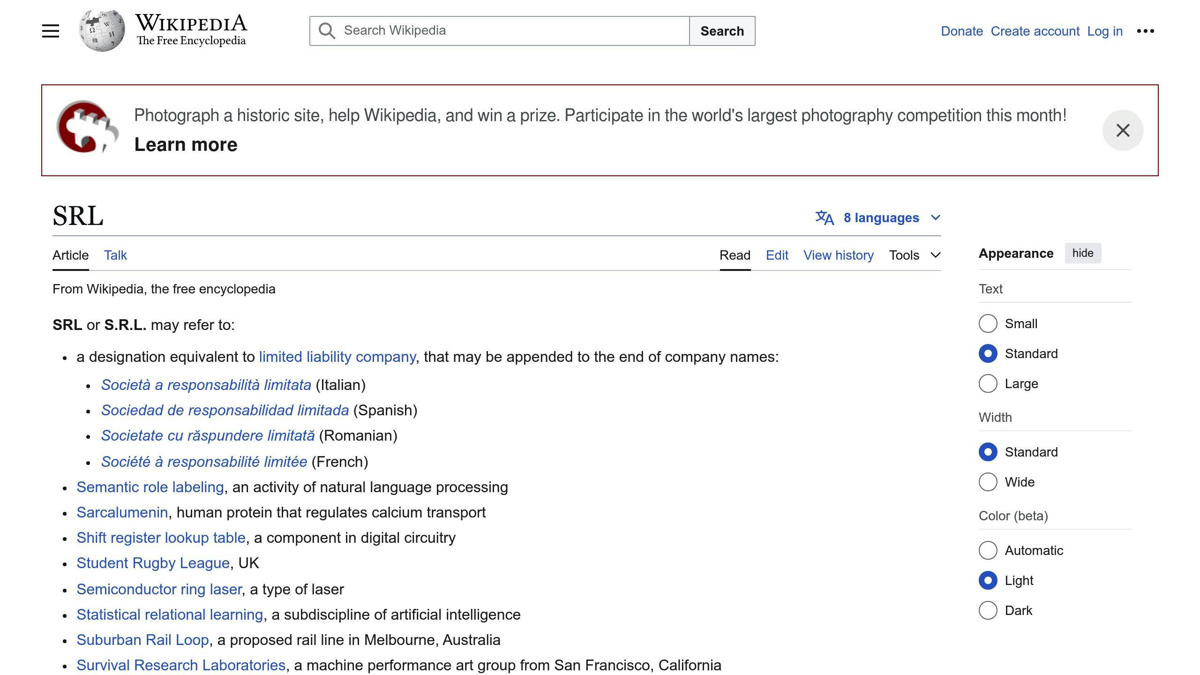Click 'From Wikipedia, the free encyclopedia' text
The height and width of the screenshot is (675, 1200).
tap(164, 289)
